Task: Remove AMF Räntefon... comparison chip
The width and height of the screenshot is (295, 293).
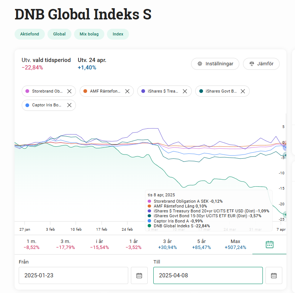Action: (x=127, y=91)
